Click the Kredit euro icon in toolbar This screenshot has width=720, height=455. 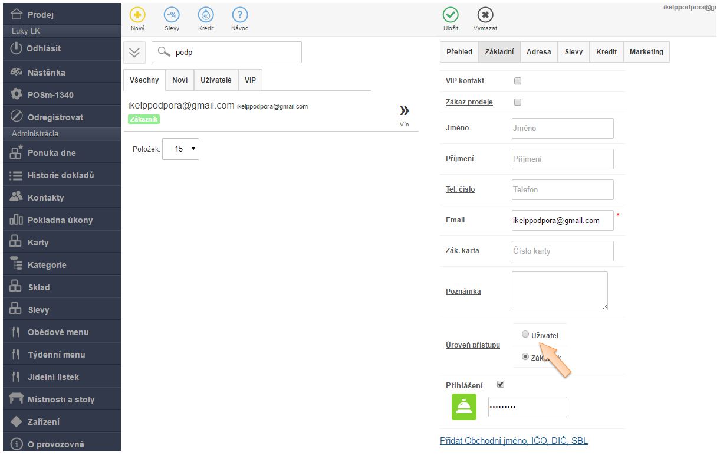(x=206, y=15)
